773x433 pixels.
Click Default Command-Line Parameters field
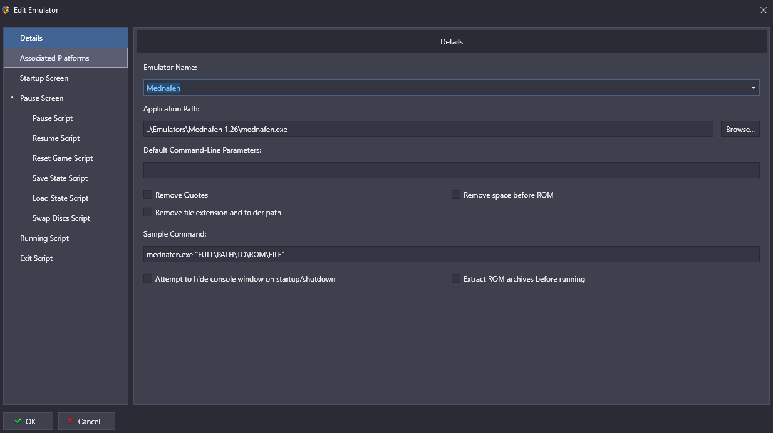point(452,170)
